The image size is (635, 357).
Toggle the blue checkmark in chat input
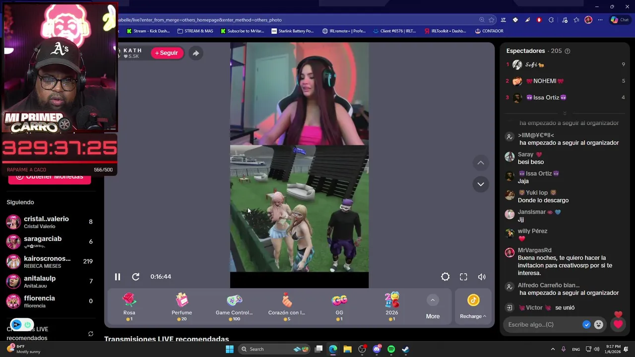pos(586,324)
